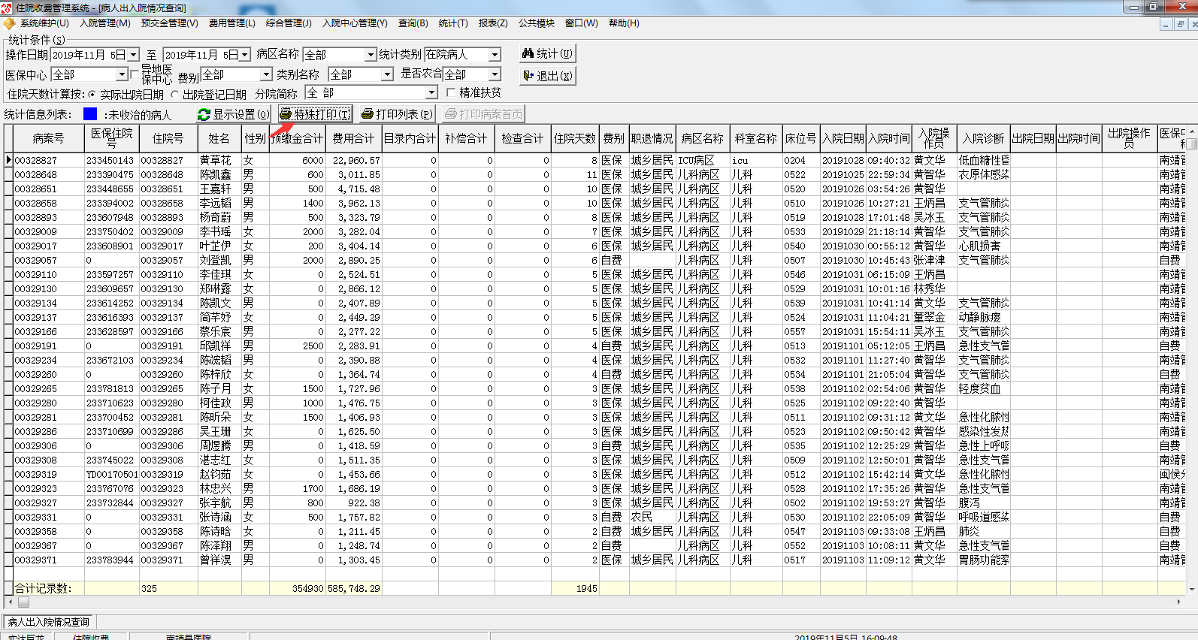Click the green refresh icon for 显示设置
Screen dimensions: 1198x640
click(204, 114)
